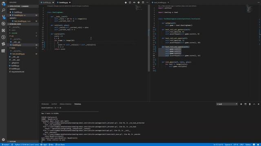This screenshot has height=146, width=261.
Task: Click the Spaces: 4 indentation indicator
Action: [x=228, y=145]
